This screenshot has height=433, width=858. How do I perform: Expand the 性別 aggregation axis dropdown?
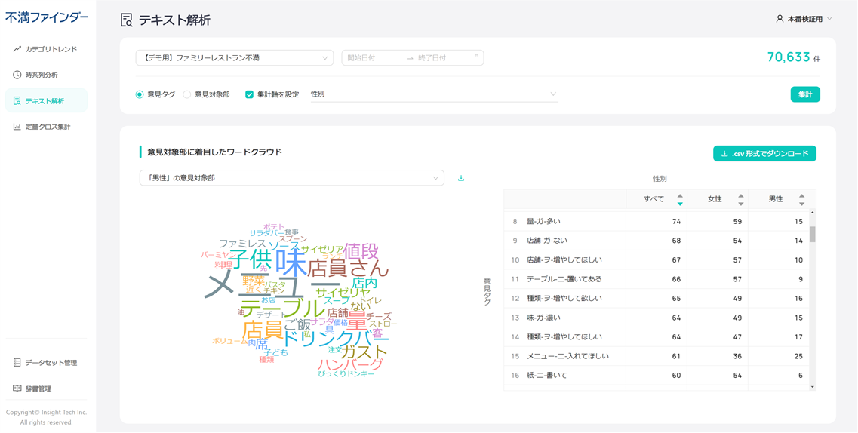click(434, 94)
